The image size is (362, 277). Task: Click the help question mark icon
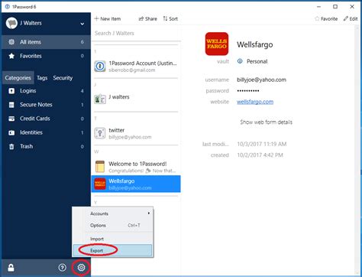point(62,267)
